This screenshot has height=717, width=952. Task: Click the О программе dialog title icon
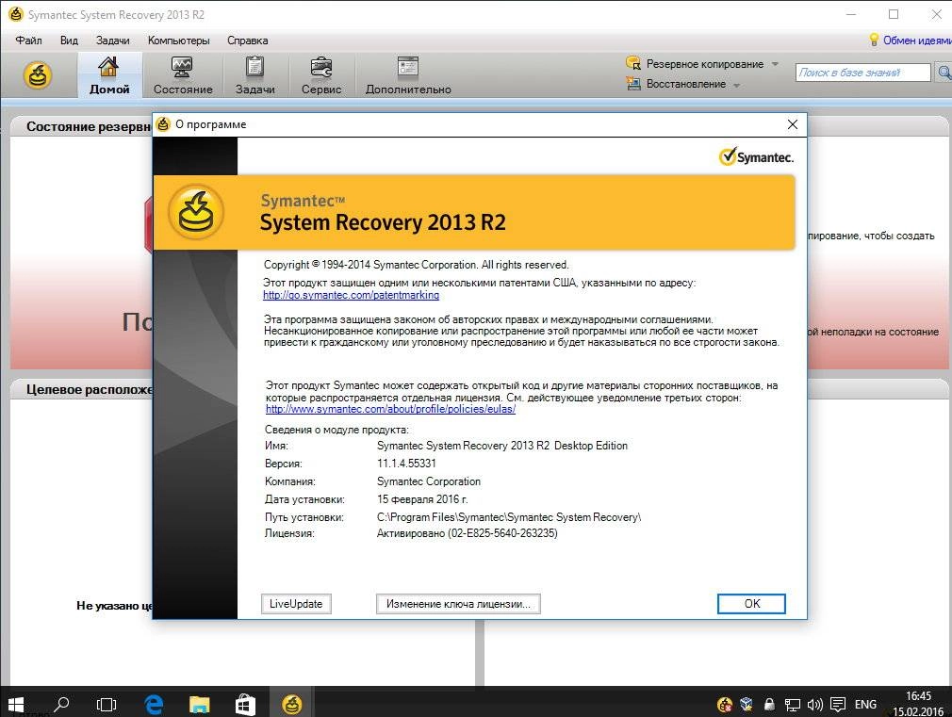tap(163, 124)
